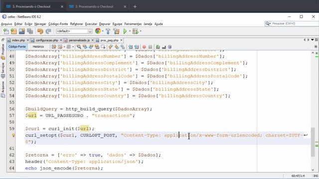Open the project configuration <default> combo box
This screenshot has width=319, height=179.
coord(74,31)
